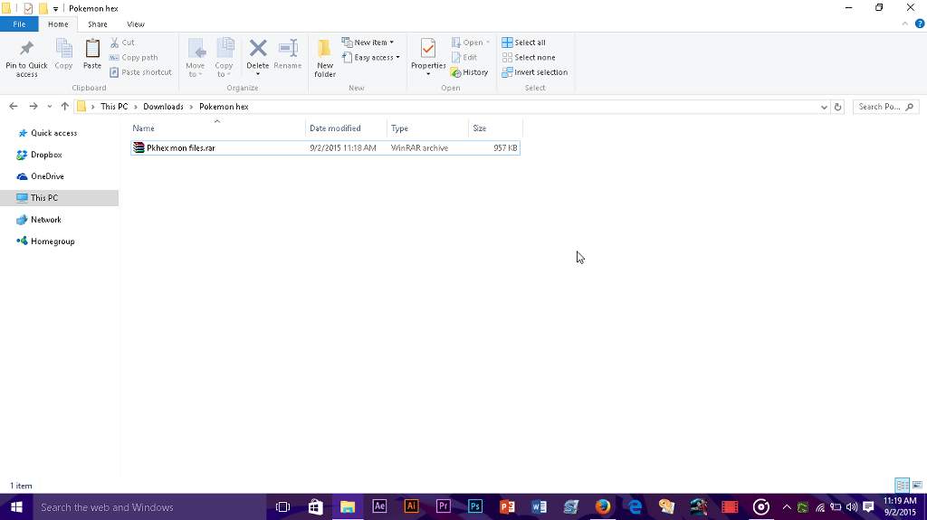Switch to Details view in status bar
This screenshot has height=520, width=927.
(x=903, y=486)
